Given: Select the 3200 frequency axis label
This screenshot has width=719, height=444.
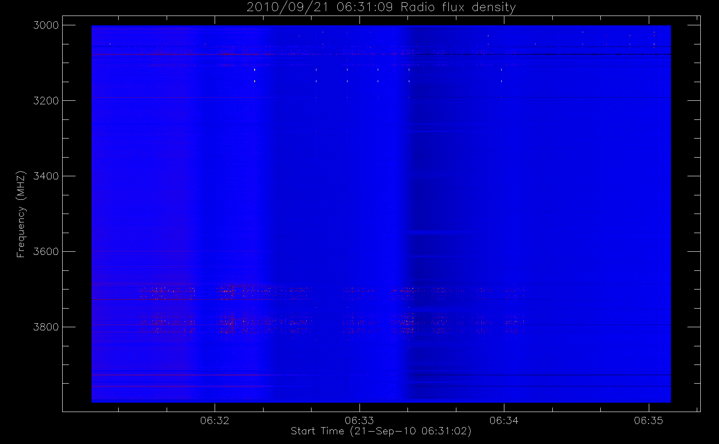Looking at the screenshot, I should 46,101.
